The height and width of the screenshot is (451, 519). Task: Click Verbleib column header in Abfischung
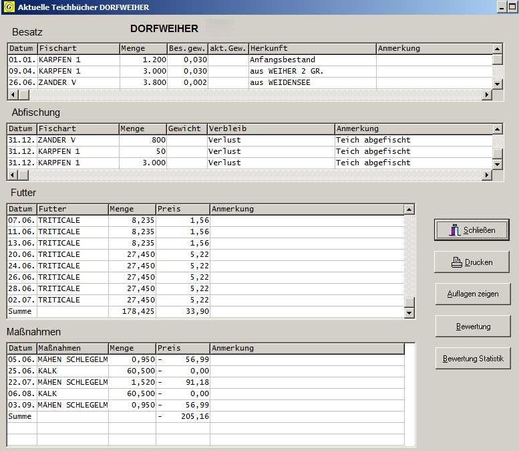270,128
